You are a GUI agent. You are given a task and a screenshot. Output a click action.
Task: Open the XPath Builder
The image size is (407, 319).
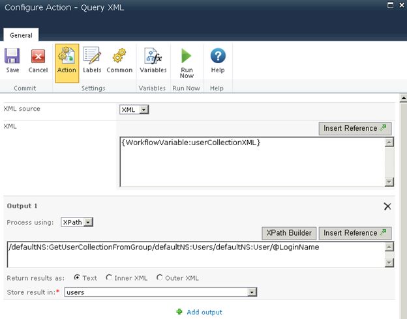[289, 233]
